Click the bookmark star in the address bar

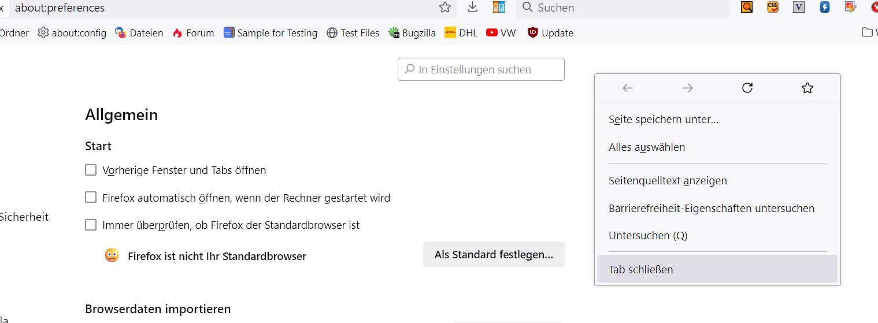point(444,8)
